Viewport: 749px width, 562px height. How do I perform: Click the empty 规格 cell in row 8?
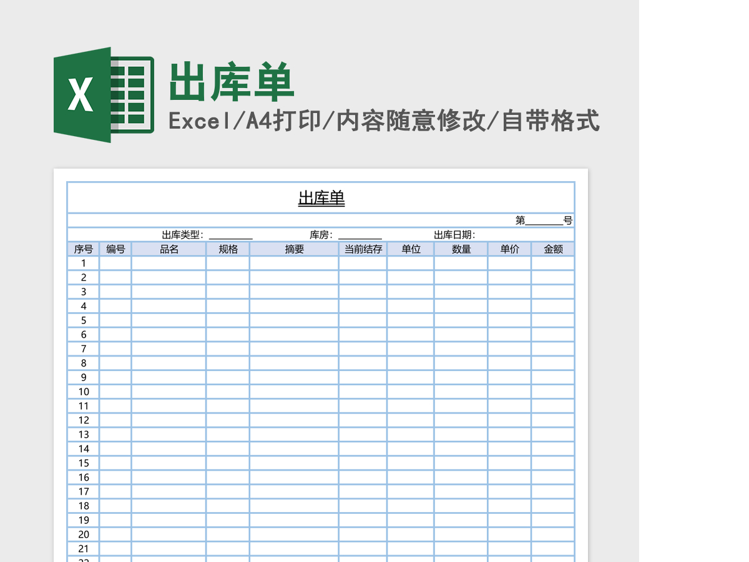pyautogui.click(x=228, y=363)
